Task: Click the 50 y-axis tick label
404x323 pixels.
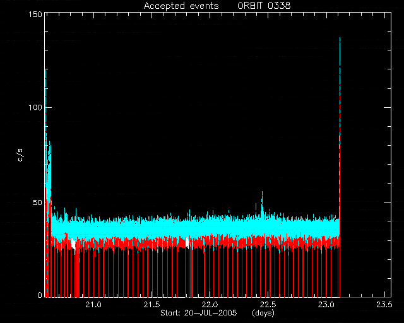Action: click(37, 203)
